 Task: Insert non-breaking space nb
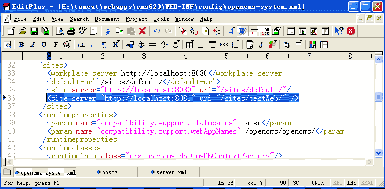(x=82, y=45)
